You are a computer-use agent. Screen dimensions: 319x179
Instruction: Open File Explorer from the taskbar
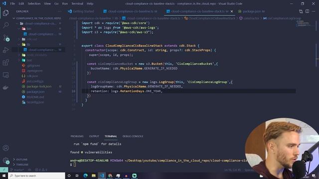click(94, 176)
